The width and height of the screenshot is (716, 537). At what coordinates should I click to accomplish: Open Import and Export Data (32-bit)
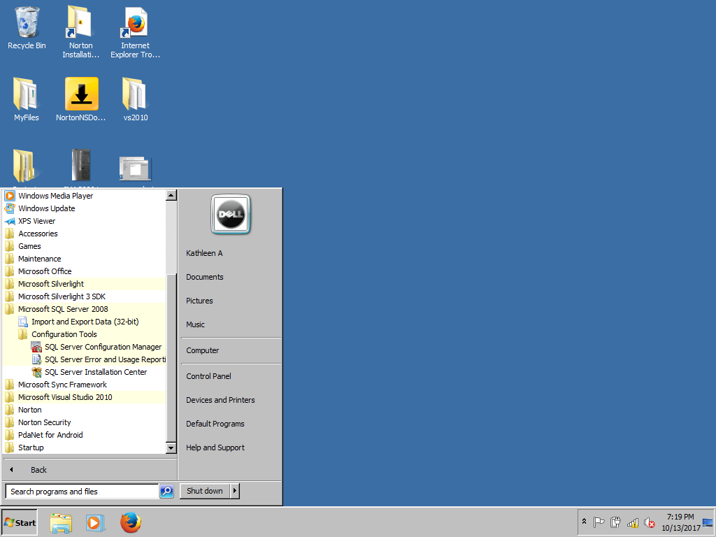click(x=85, y=322)
